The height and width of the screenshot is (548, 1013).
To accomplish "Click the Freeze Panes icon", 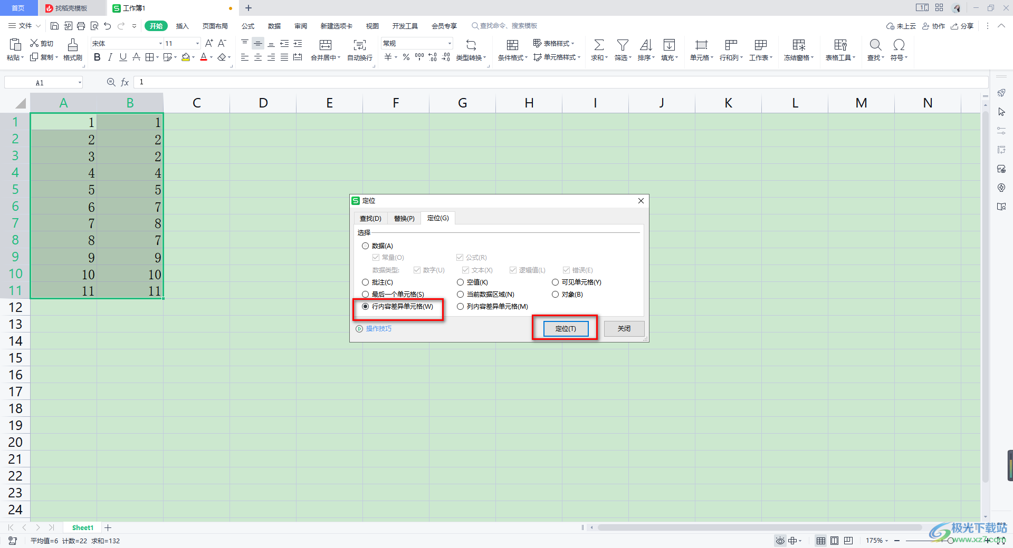I will pyautogui.click(x=799, y=45).
